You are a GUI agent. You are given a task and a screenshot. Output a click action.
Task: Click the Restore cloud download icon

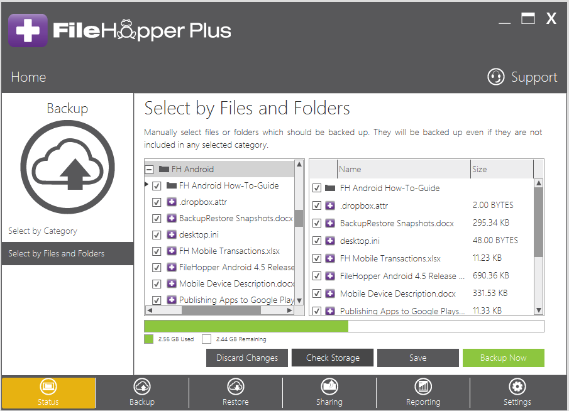[236, 386]
